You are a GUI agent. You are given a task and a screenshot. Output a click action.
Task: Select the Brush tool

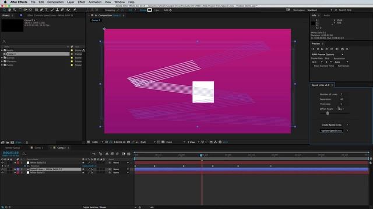coord(52,10)
